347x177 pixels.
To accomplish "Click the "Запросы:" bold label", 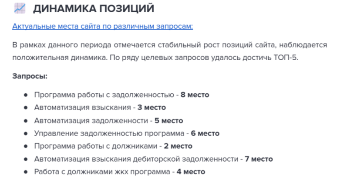I will [x=30, y=76].
